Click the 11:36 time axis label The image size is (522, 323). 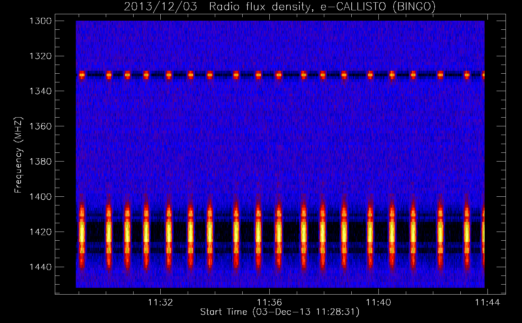(269, 302)
